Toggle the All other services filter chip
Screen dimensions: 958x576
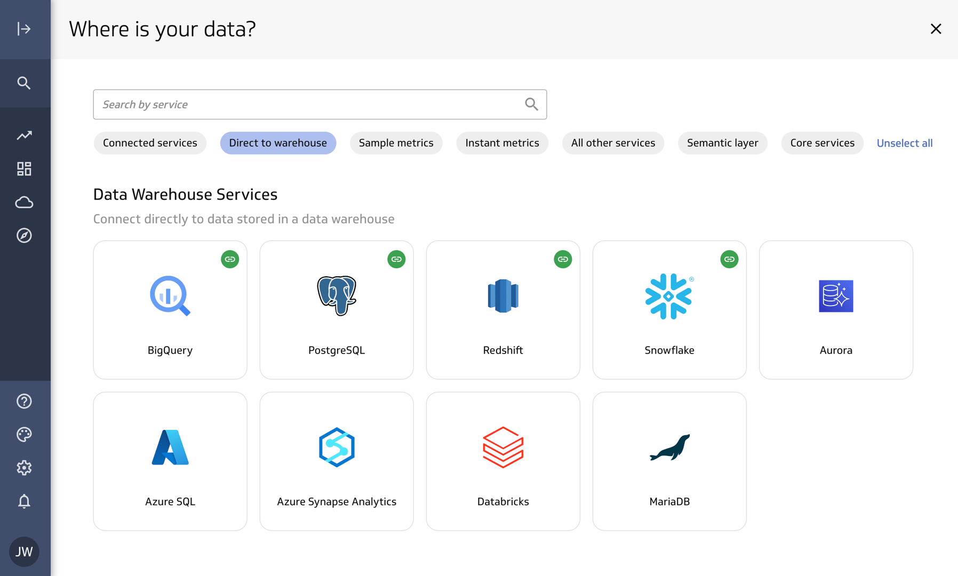point(613,143)
